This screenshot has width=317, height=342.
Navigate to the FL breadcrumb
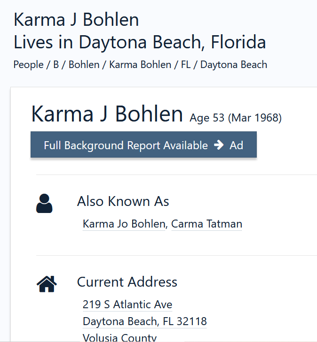point(186,64)
